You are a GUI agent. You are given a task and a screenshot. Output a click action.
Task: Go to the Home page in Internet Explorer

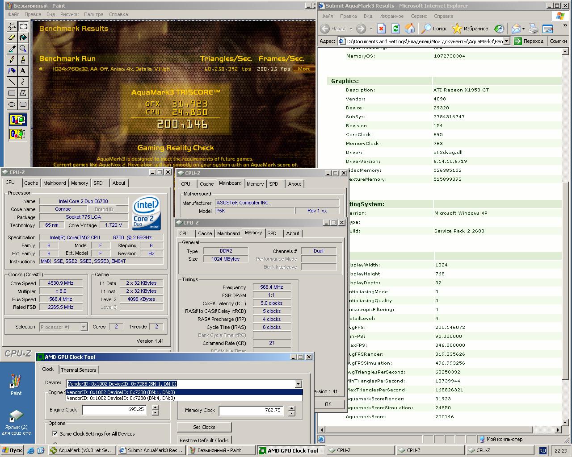click(410, 29)
